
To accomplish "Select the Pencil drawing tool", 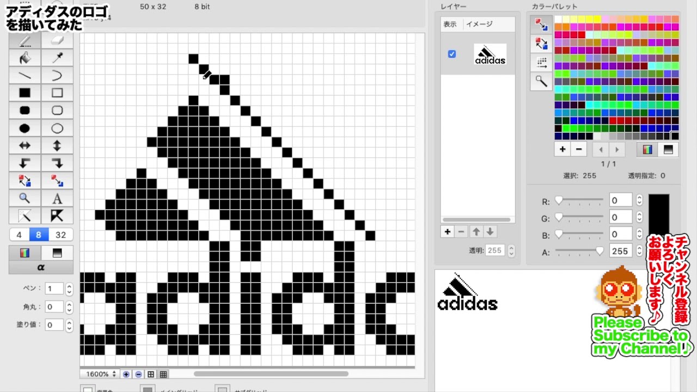I will pyautogui.click(x=25, y=41).
